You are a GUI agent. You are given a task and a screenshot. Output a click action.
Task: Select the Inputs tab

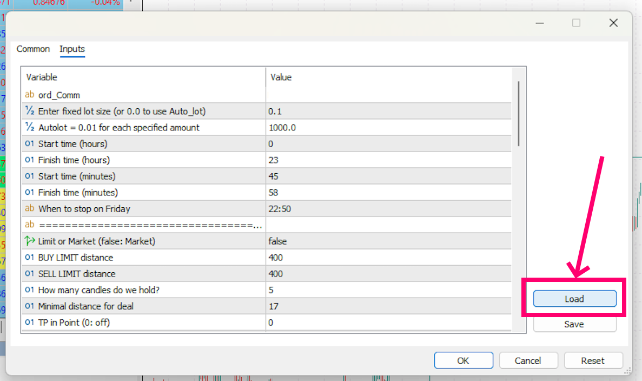(72, 49)
